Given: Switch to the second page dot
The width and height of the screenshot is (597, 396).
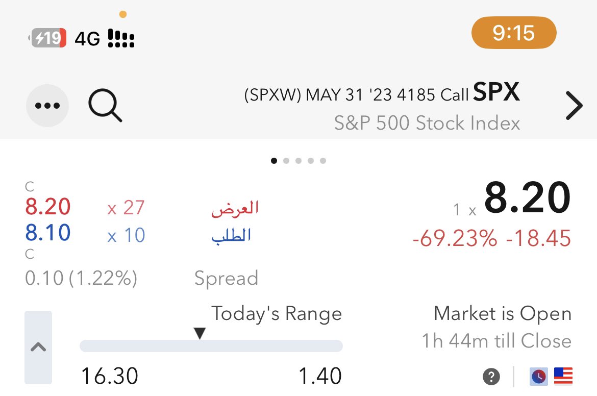Looking at the screenshot, I should [286, 161].
